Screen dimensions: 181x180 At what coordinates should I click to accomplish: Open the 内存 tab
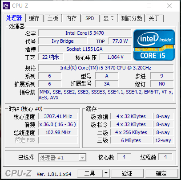point(72,18)
